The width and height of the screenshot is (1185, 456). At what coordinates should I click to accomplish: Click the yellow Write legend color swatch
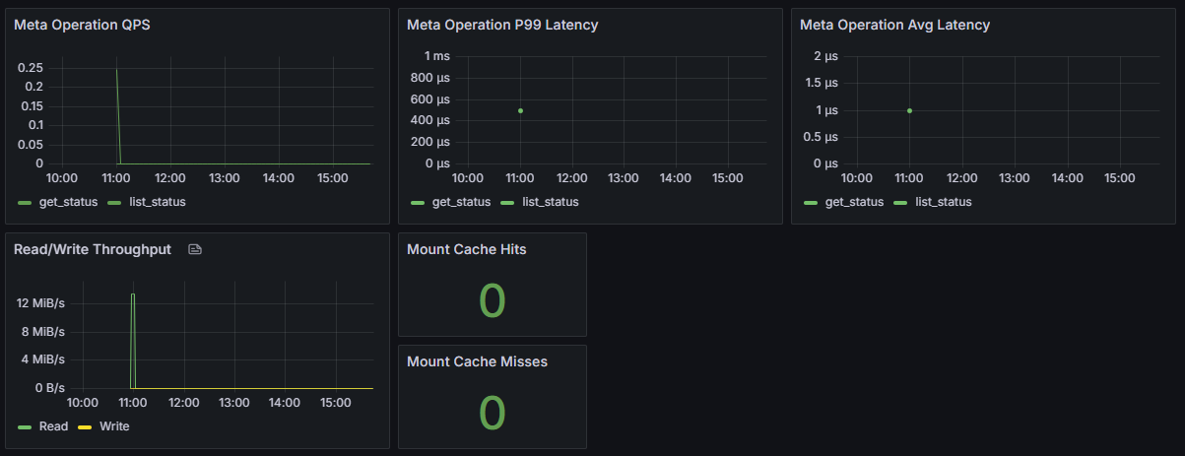click(85, 426)
